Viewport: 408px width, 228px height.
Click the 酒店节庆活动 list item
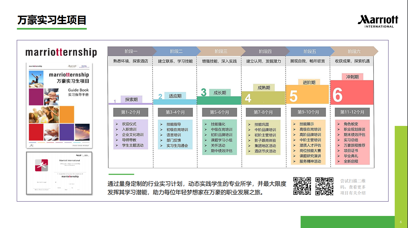coord(266,151)
